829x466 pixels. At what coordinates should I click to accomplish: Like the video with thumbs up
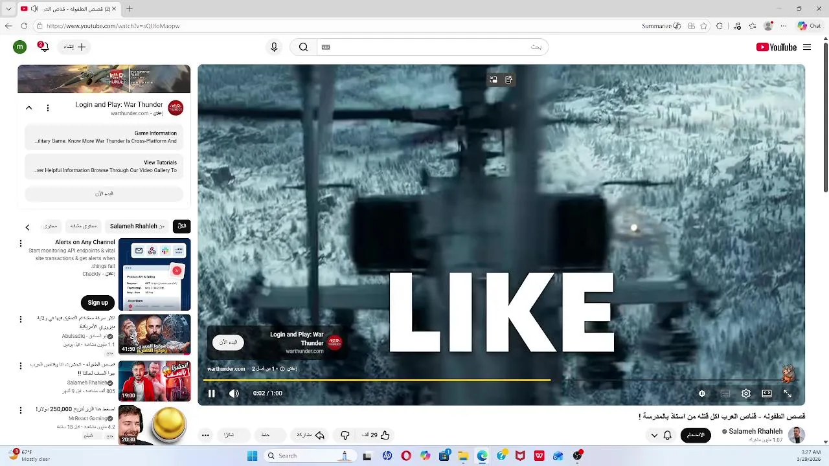[x=378, y=435]
